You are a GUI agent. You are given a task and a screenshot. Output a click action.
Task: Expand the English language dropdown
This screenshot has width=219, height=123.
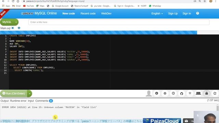(x=157, y=14)
